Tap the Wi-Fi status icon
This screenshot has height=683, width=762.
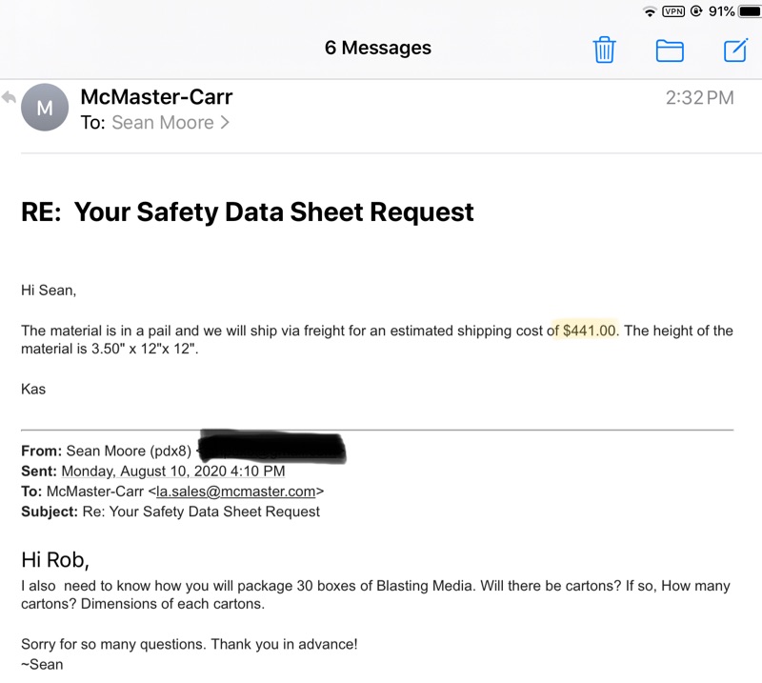pos(650,11)
